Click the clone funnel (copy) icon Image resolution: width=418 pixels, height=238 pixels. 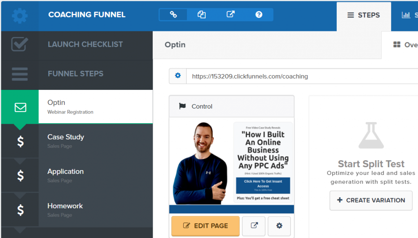tap(202, 15)
